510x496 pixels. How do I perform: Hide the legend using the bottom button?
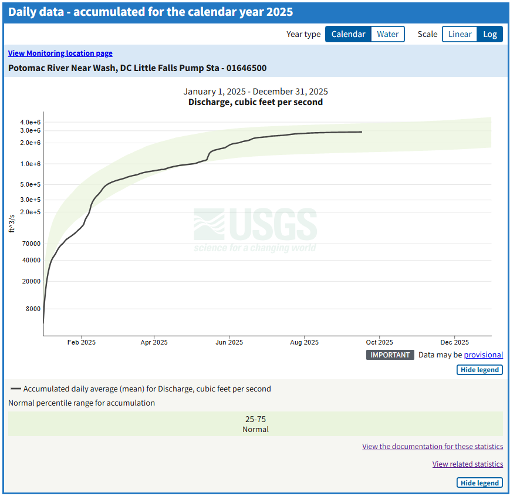[479, 482]
